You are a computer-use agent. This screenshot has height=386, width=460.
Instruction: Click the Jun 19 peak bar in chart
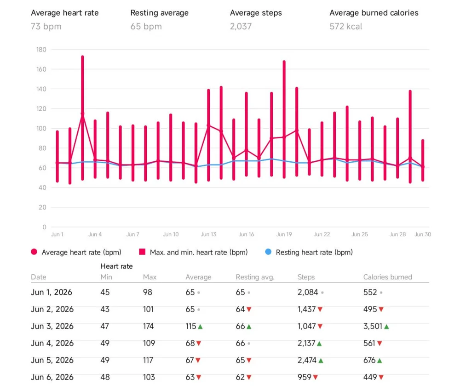[284, 119]
